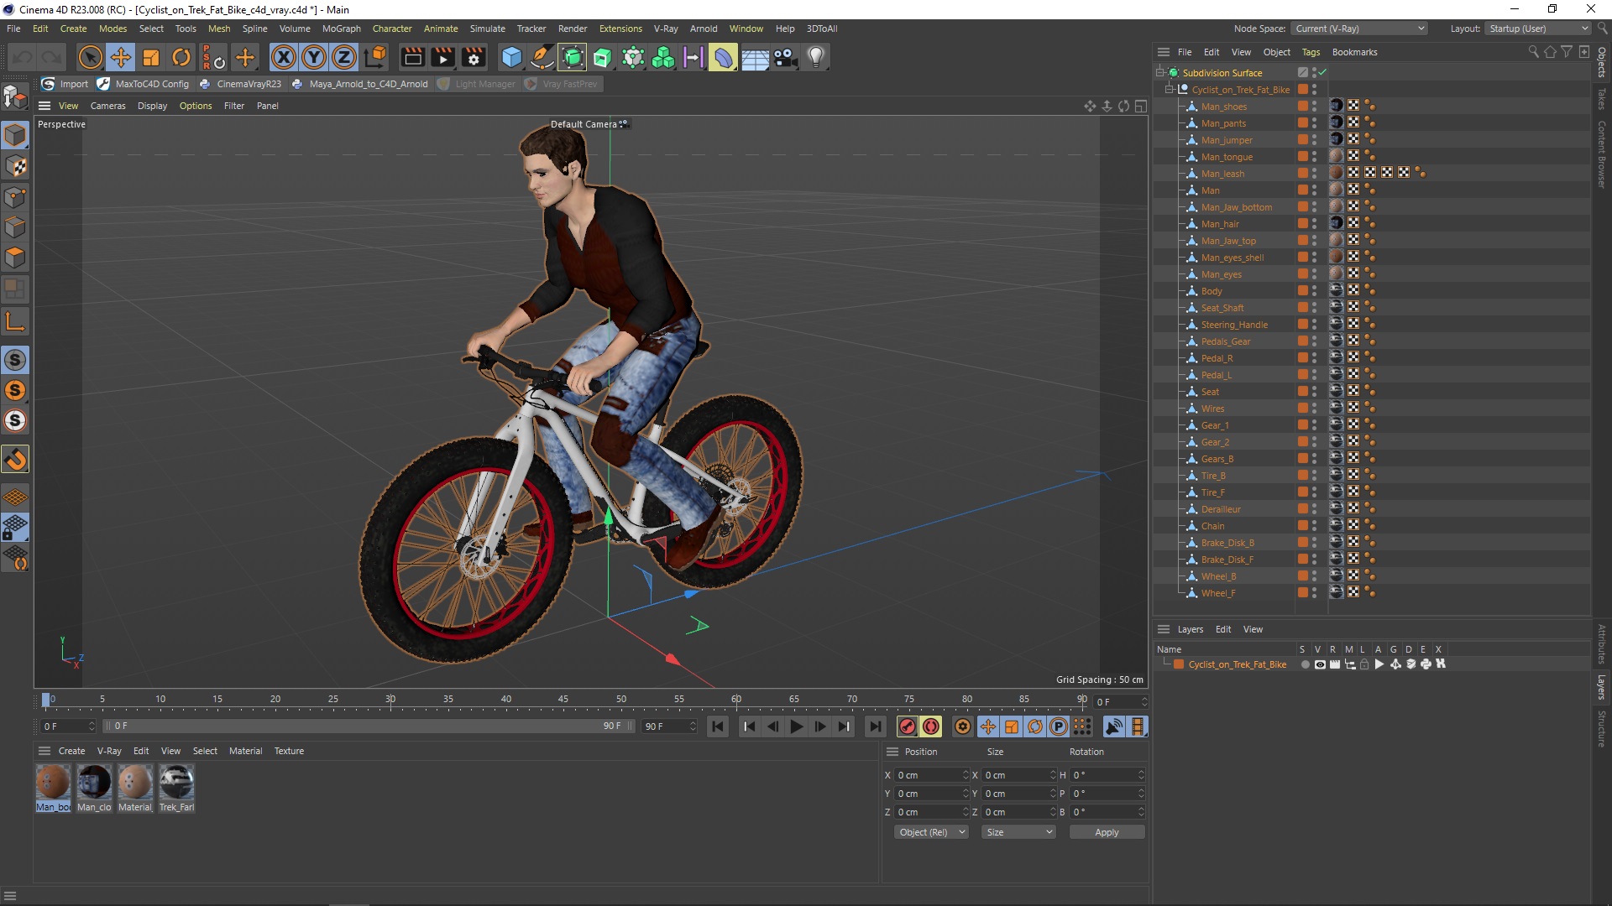Collapse the Subdivision Surface tree node
The image size is (1612, 906).
click(x=1159, y=73)
